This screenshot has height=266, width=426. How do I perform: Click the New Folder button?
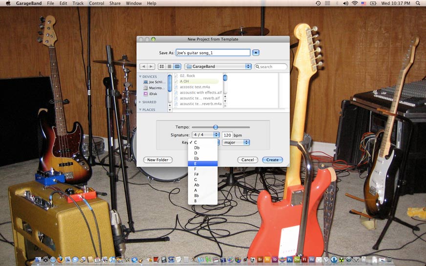click(158, 160)
